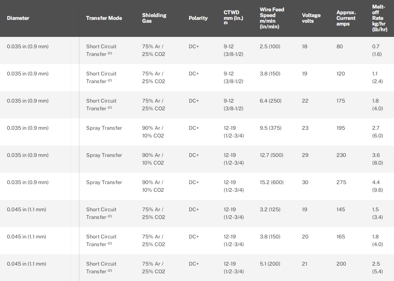Click the Approx. Current amps header
Viewport: 394px width, 281px height.
point(346,18)
